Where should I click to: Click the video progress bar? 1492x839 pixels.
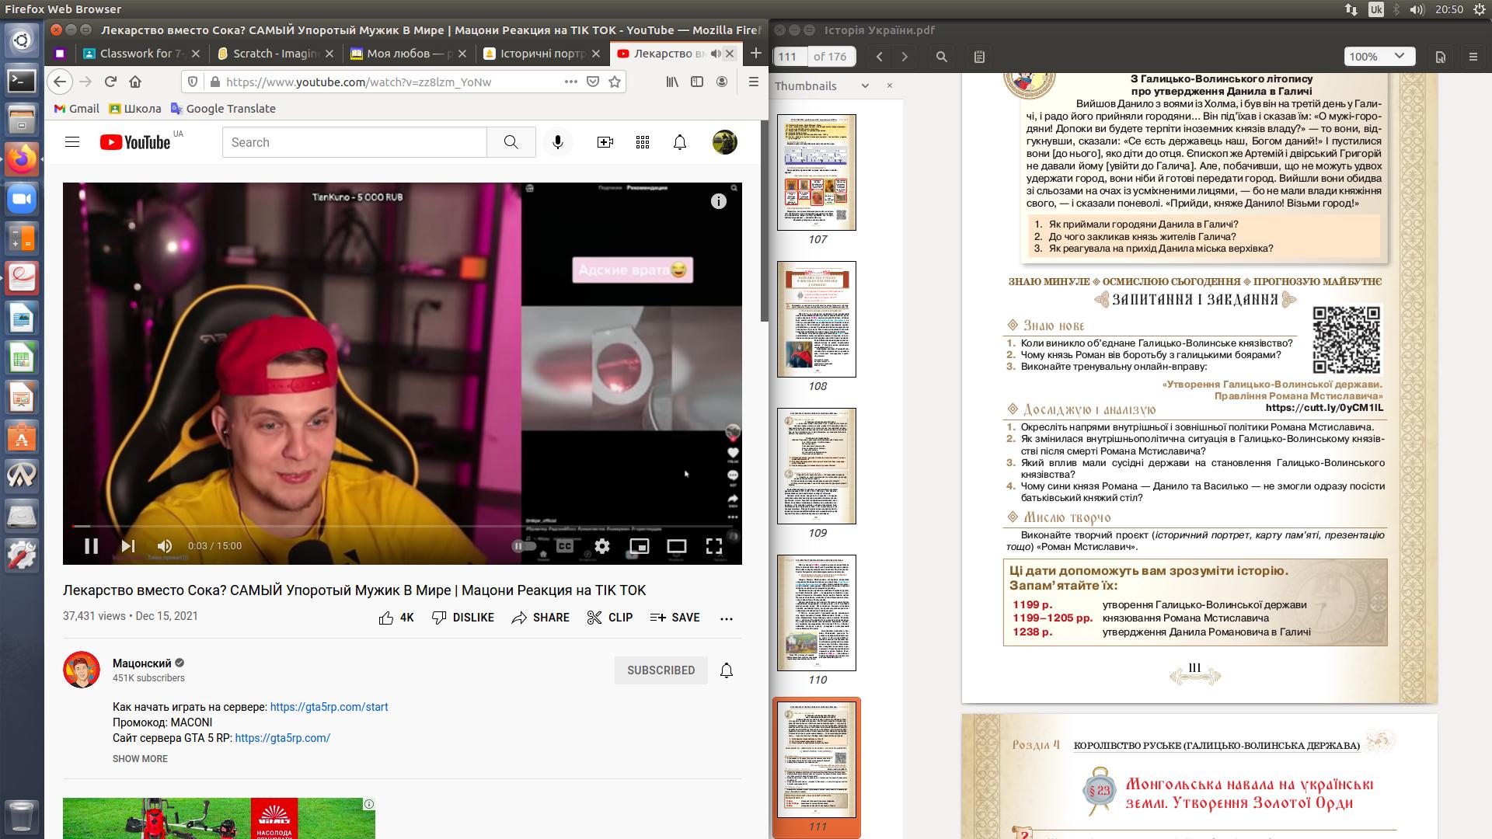click(x=389, y=527)
